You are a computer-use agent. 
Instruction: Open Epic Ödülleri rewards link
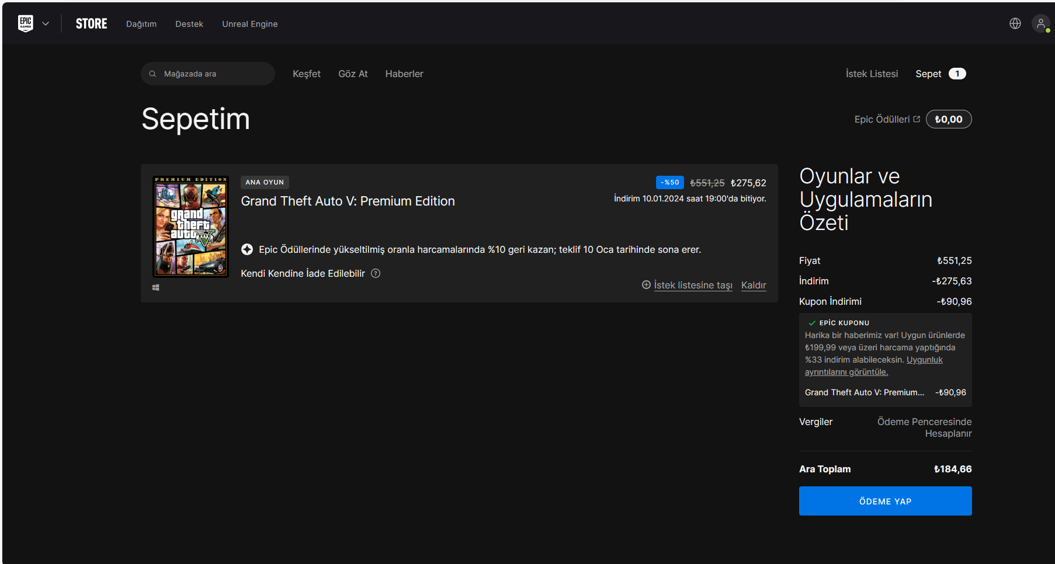point(882,119)
